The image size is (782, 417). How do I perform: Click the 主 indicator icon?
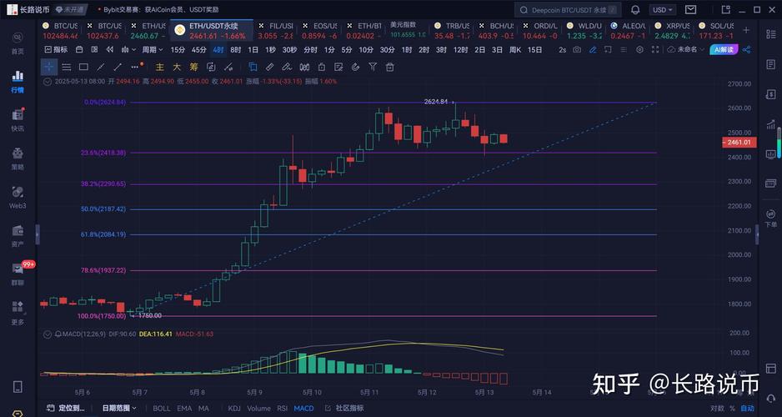[159, 67]
